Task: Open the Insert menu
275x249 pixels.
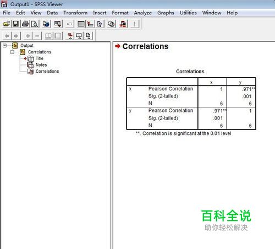Action: [100, 13]
